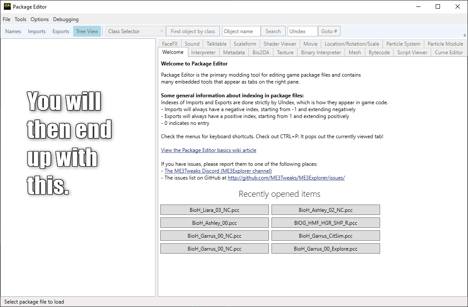Load recent file BioH_Garrus_CitSim.pcc

(326, 236)
